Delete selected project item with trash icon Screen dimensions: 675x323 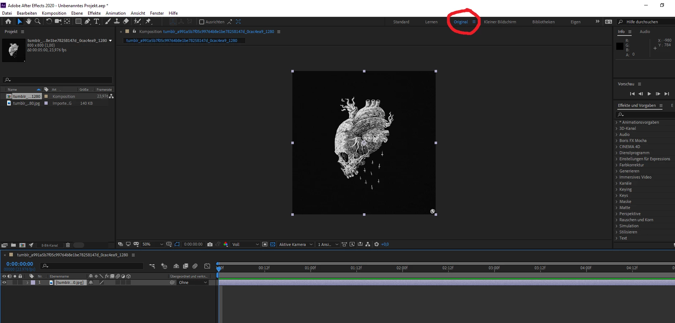[x=68, y=245]
